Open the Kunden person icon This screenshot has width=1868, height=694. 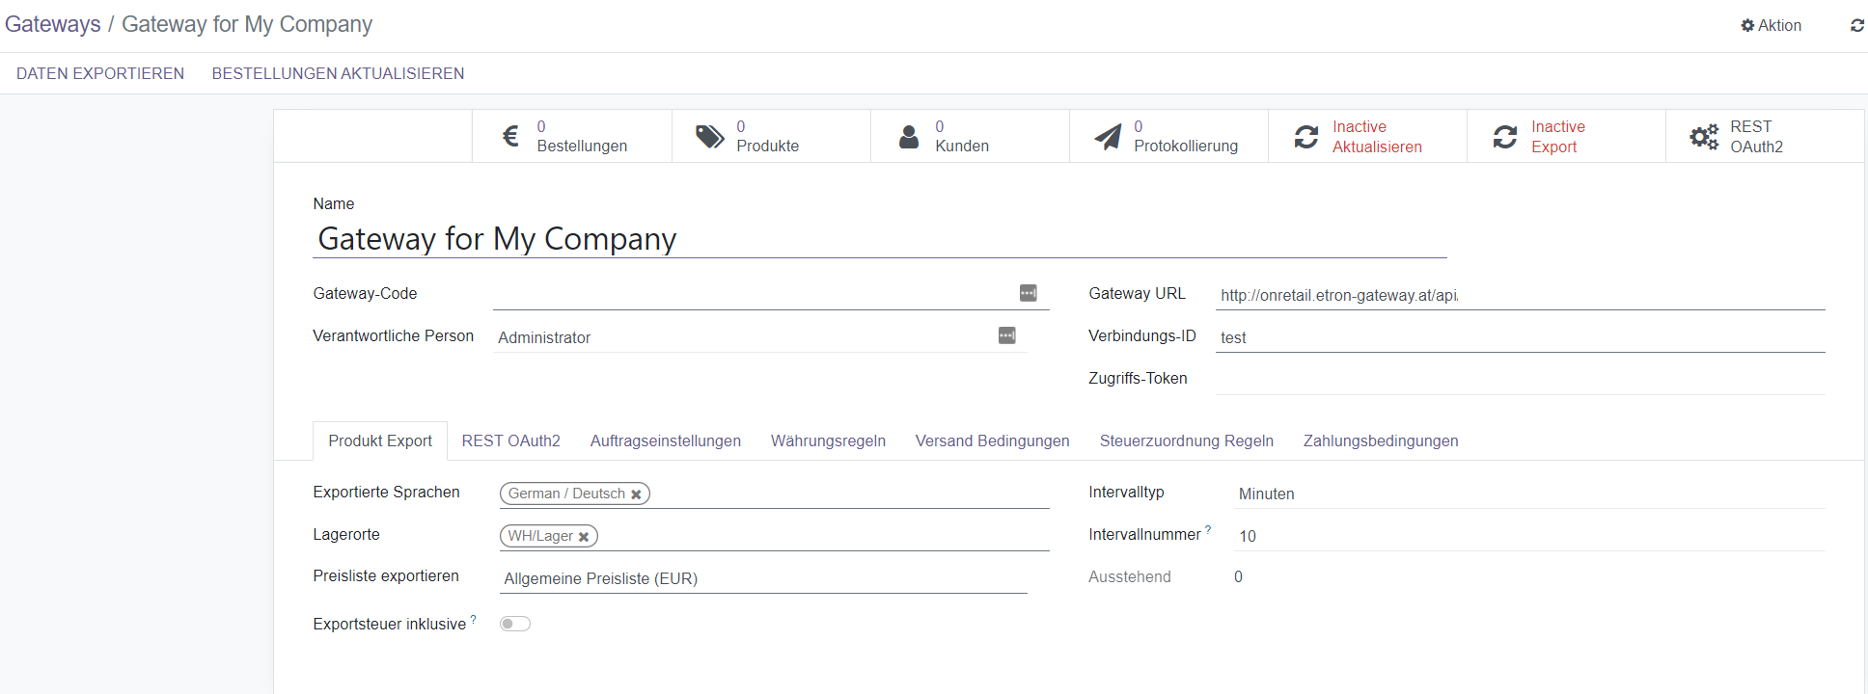(x=909, y=137)
